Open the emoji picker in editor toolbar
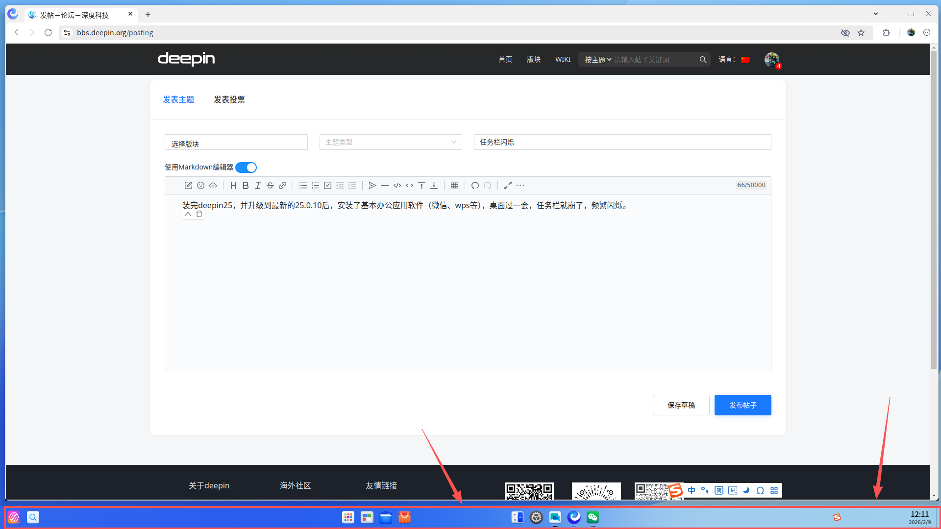 click(200, 185)
